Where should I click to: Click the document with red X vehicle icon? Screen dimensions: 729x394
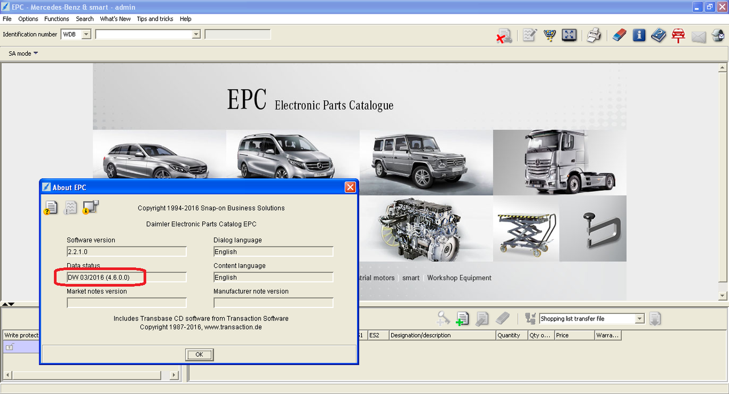coord(503,36)
